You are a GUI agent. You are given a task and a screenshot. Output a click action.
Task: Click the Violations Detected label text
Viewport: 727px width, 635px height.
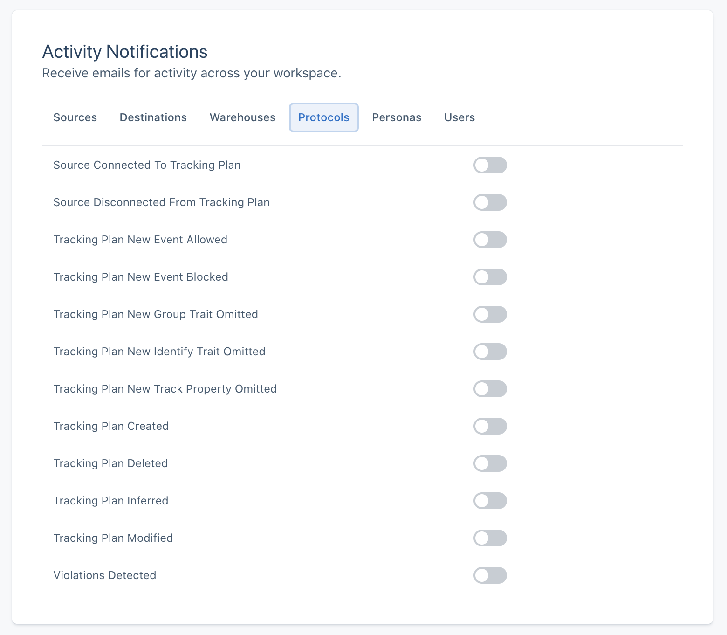[105, 575]
